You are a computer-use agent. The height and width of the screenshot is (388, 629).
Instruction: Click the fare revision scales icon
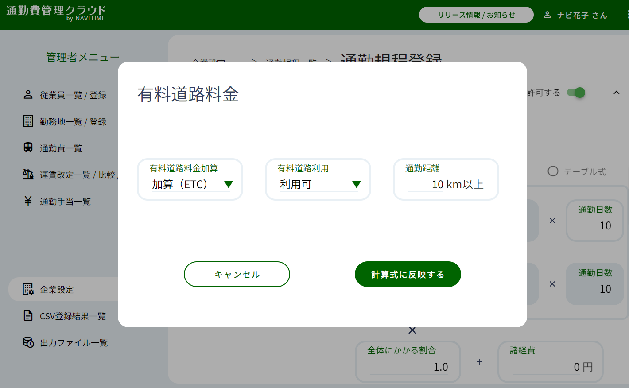(x=28, y=175)
